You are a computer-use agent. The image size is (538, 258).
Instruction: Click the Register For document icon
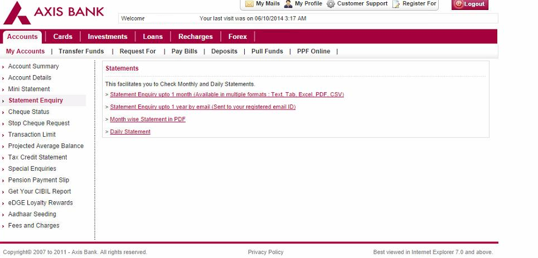pyautogui.click(x=396, y=4)
